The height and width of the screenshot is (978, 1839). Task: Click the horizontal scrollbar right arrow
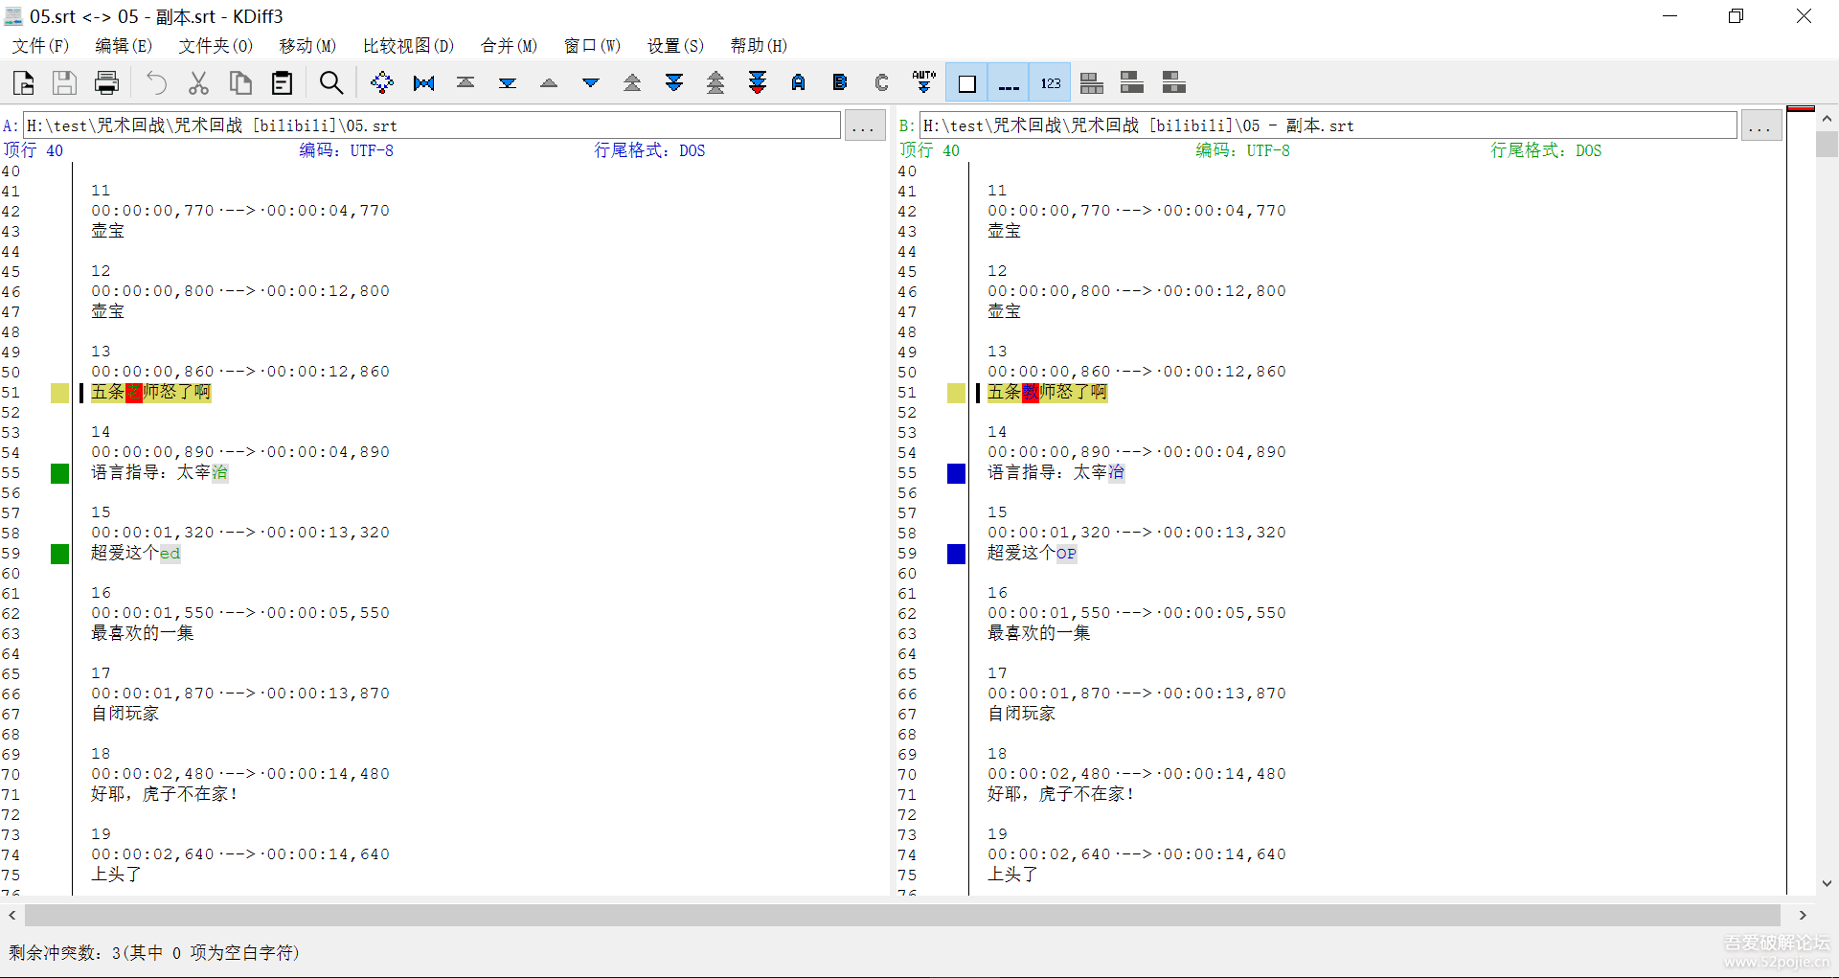coord(1803,916)
